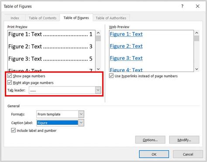
Task: Click the From template Formats field
Action: pyautogui.click(x=57, y=114)
